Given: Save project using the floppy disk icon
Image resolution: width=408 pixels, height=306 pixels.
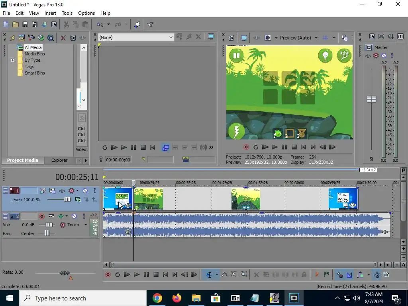Looking at the screenshot, I should tap(25, 24).
